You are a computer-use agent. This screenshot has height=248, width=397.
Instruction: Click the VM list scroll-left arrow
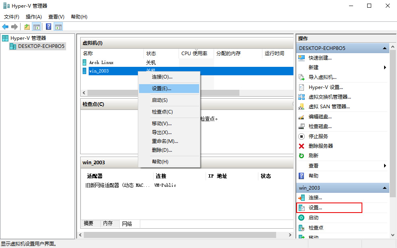(x=84, y=93)
